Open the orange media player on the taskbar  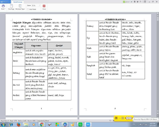point(34,124)
